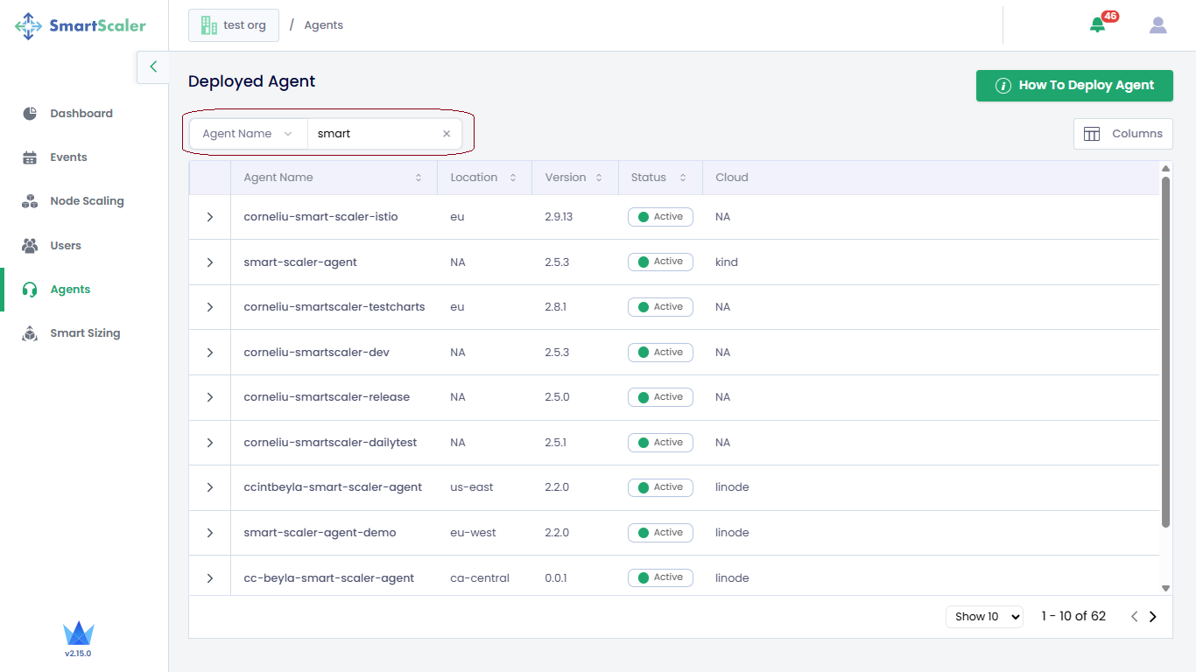
Task: Sort by the Agent Name column sorter
Action: tap(419, 178)
